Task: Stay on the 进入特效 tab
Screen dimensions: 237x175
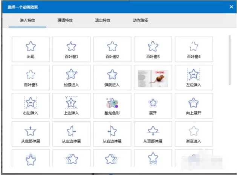Action: (28, 20)
